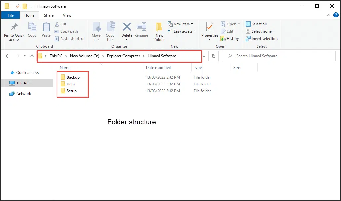
Task: Open the Easy access dropdown
Action: 182,31
